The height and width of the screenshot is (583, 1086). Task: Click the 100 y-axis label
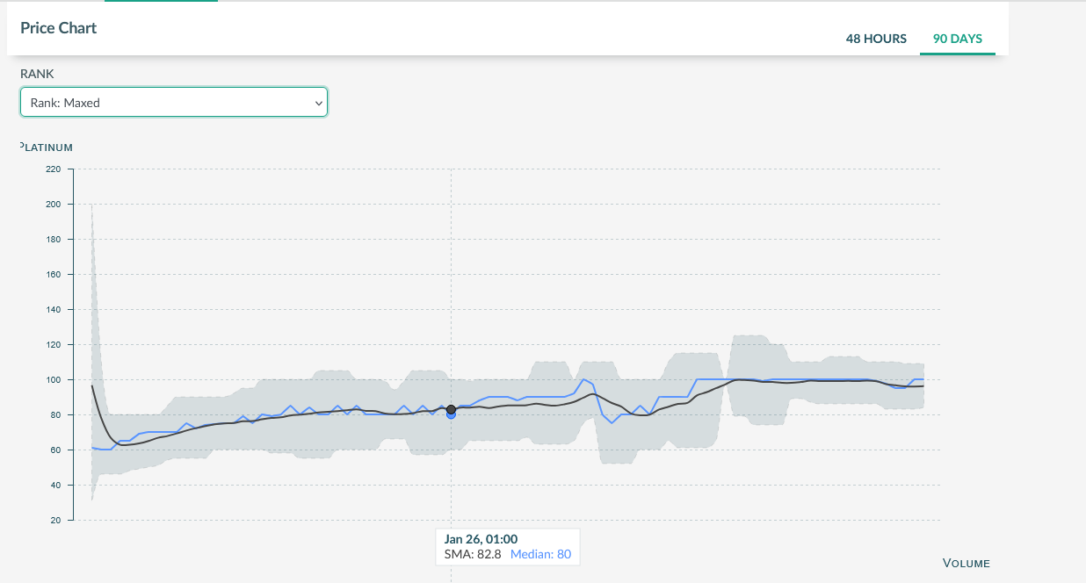(x=54, y=379)
